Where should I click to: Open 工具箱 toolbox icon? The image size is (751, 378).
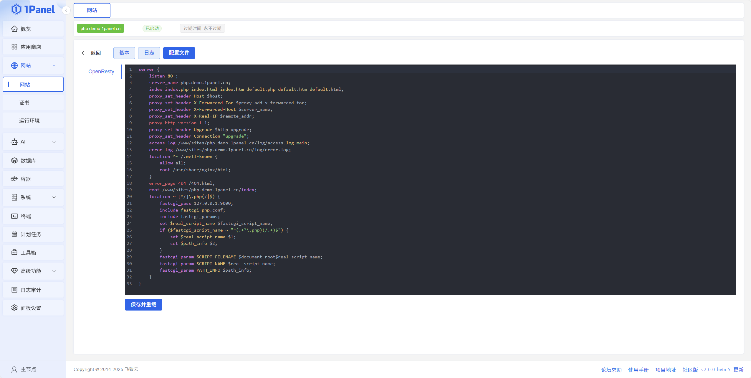pos(14,252)
